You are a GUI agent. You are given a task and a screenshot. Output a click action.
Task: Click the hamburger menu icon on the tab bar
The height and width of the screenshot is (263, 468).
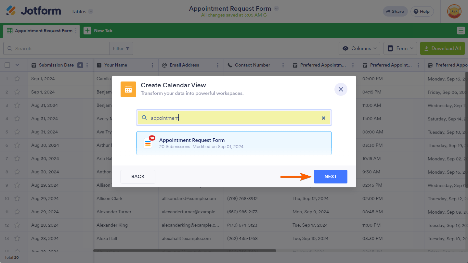(x=461, y=31)
